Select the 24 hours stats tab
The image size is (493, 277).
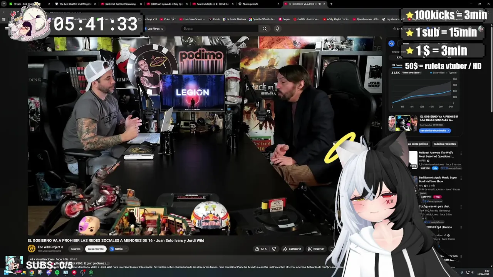click(x=397, y=65)
